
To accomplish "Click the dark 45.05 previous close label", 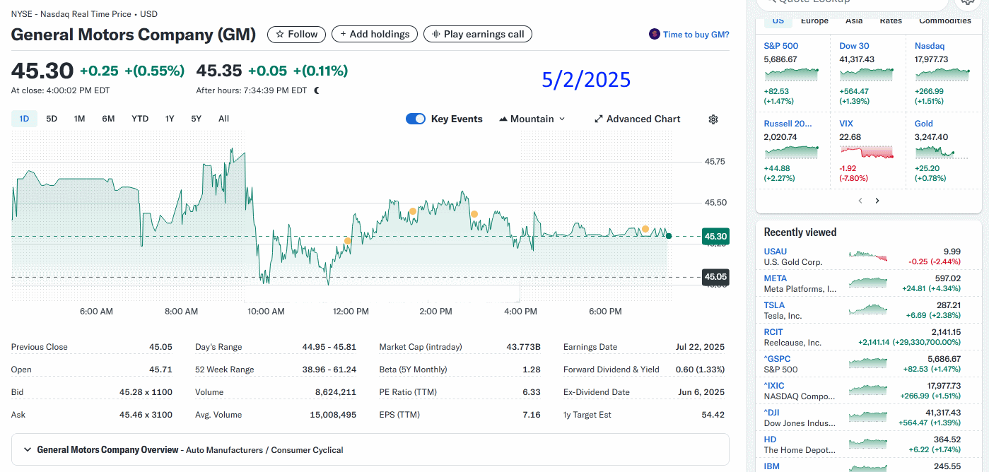I will pyautogui.click(x=715, y=277).
